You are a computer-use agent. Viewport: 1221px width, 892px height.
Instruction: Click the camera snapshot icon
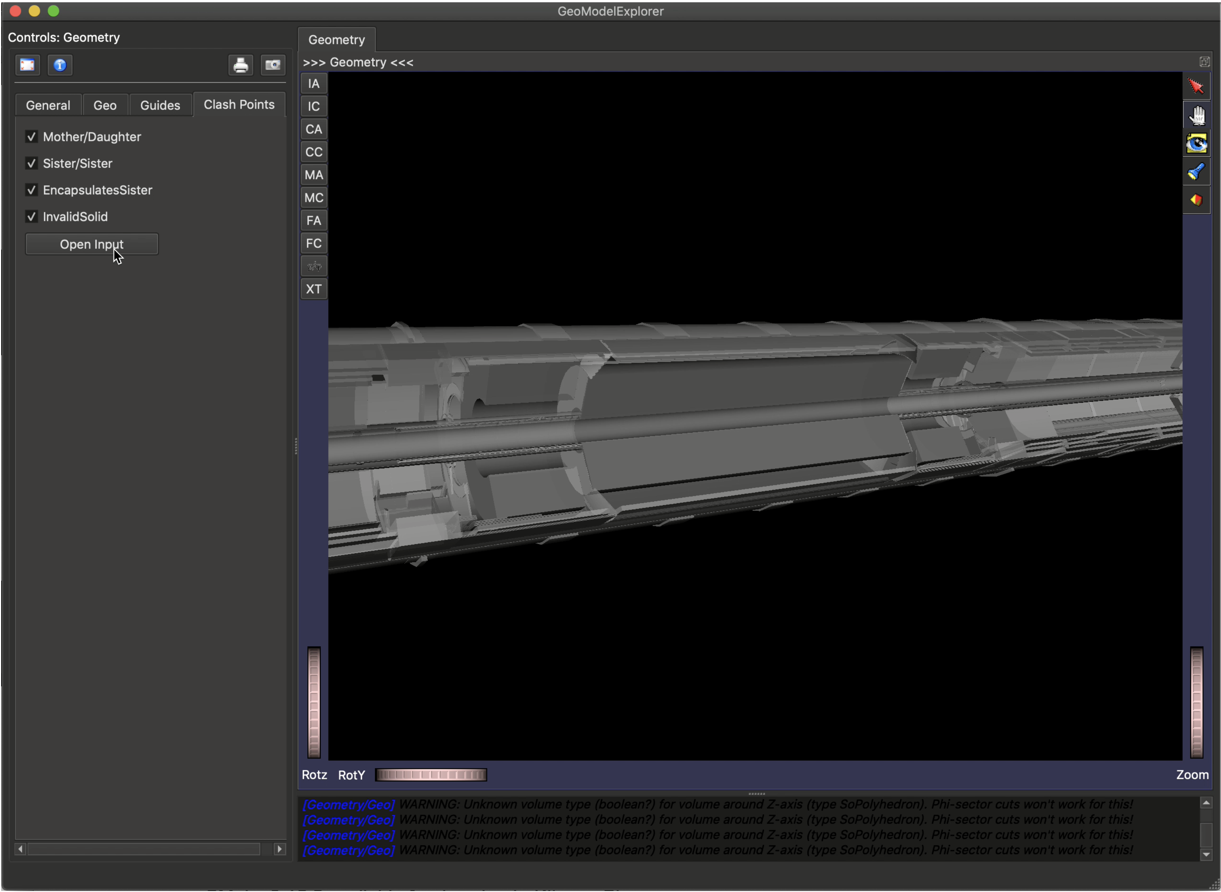(273, 65)
